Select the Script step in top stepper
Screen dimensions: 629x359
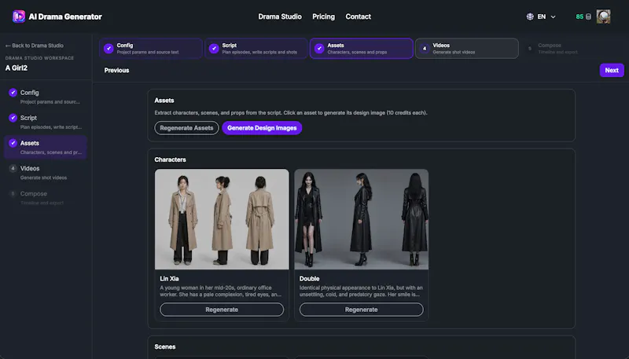click(256, 49)
